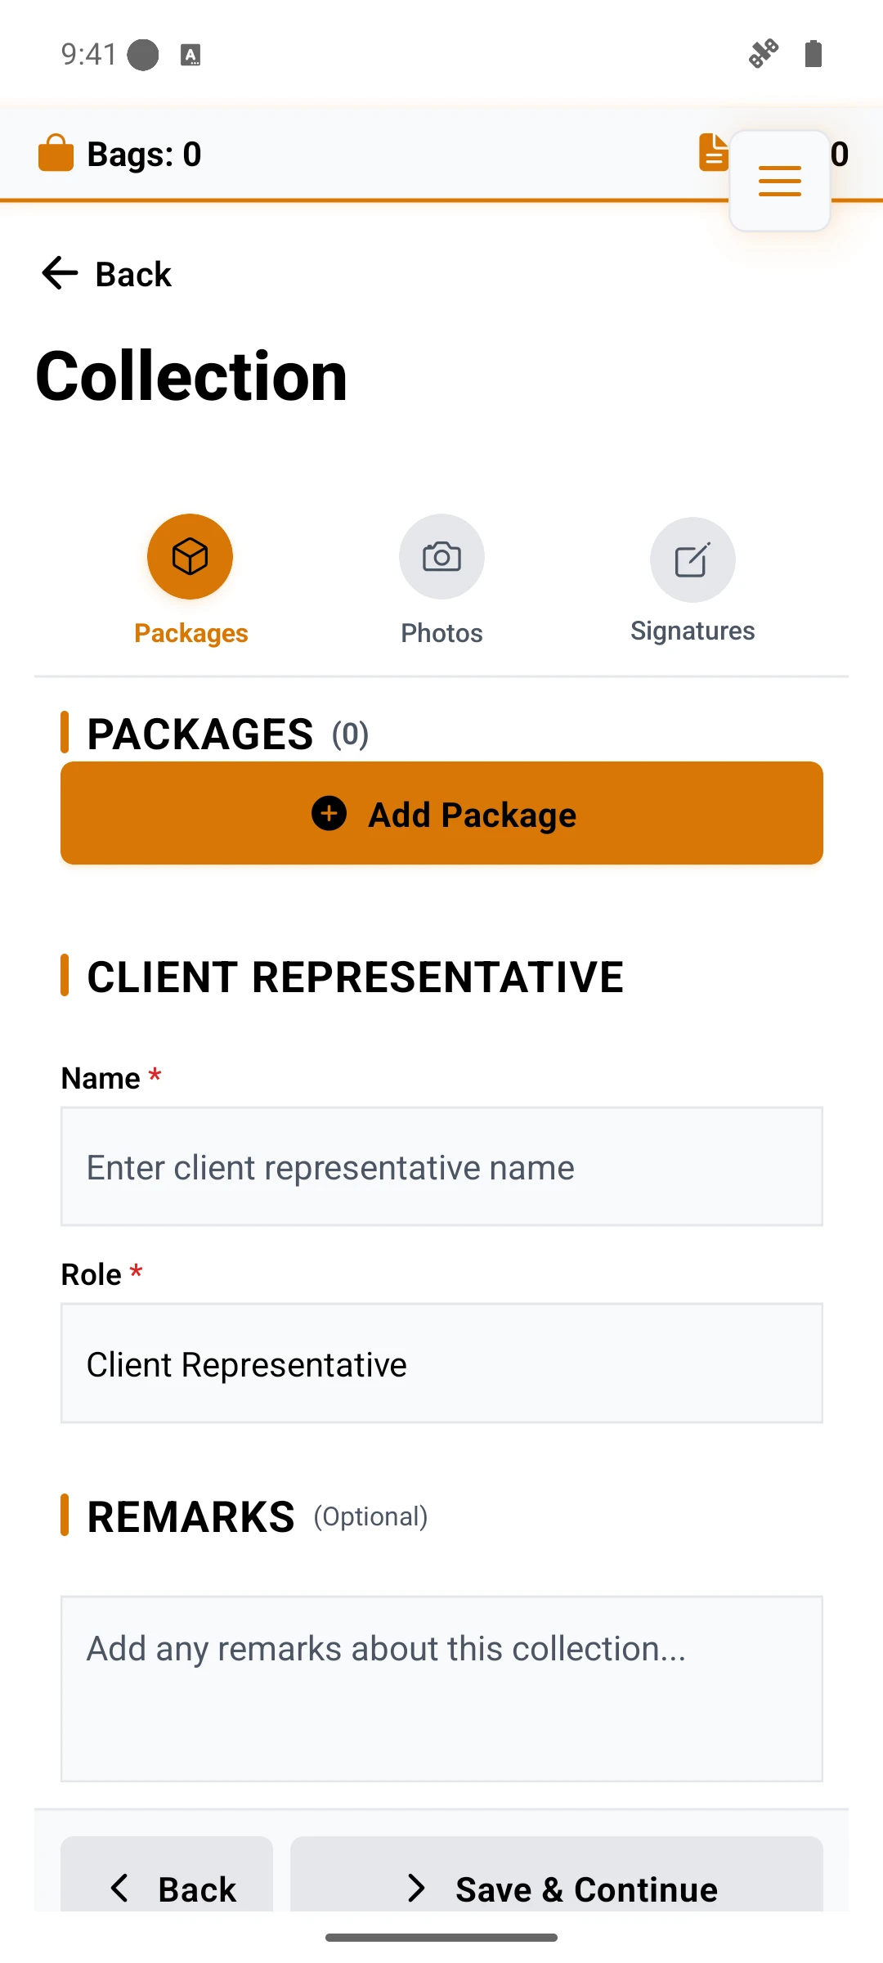Switch to the Signatures tab label

693,631
